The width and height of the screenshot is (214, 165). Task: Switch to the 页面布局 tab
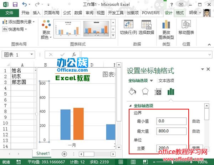(52, 13)
